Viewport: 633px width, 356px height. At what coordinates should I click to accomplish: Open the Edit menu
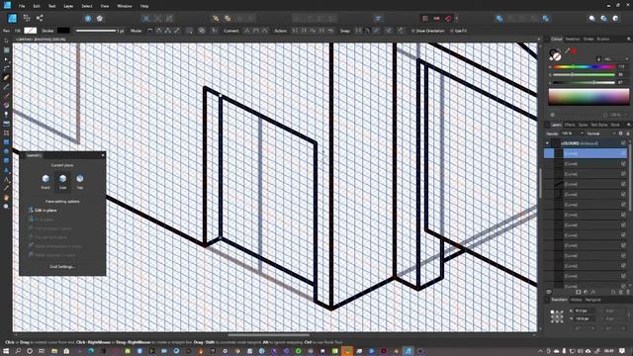coord(37,6)
